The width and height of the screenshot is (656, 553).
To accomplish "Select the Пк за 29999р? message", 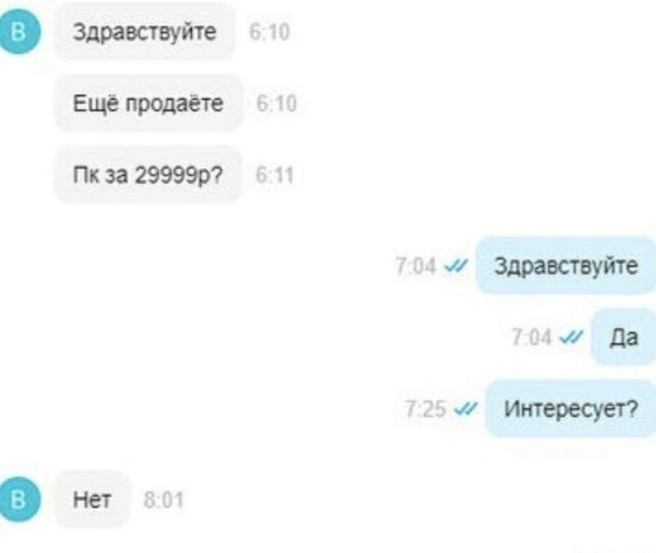I will pos(148,175).
